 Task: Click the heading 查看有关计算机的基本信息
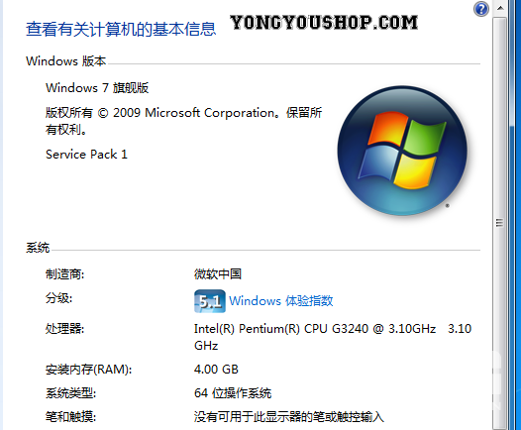pyautogui.click(x=121, y=29)
